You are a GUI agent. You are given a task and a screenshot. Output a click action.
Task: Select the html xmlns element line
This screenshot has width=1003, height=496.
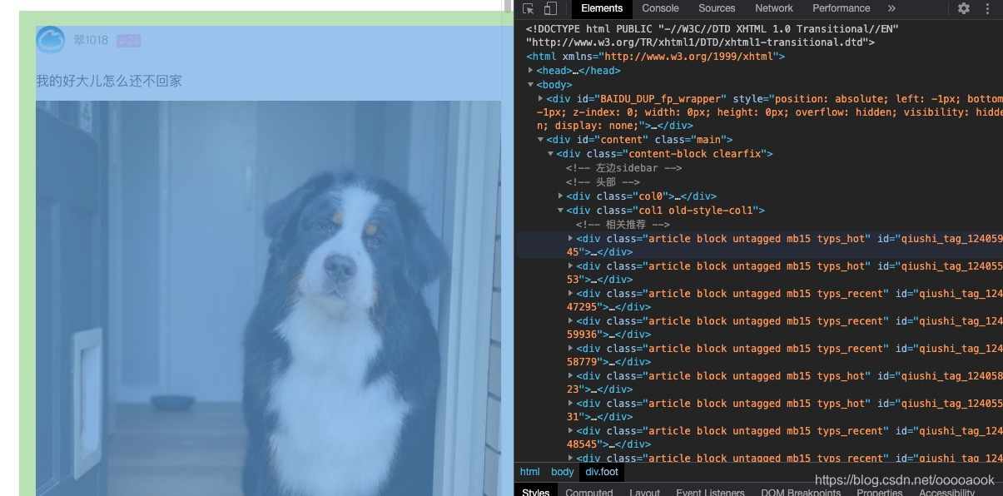coord(656,57)
